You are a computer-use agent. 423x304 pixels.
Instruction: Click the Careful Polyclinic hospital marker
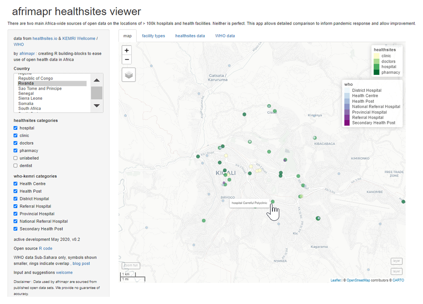pyautogui.click(x=273, y=202)
